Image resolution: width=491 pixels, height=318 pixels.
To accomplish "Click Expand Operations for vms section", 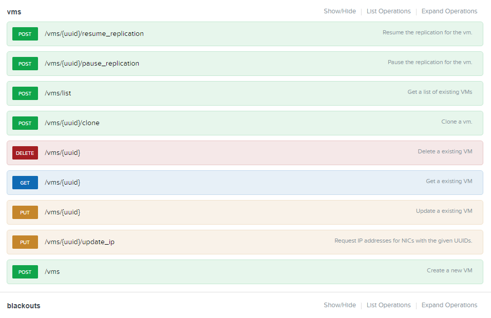I will (x=449, y=11).
